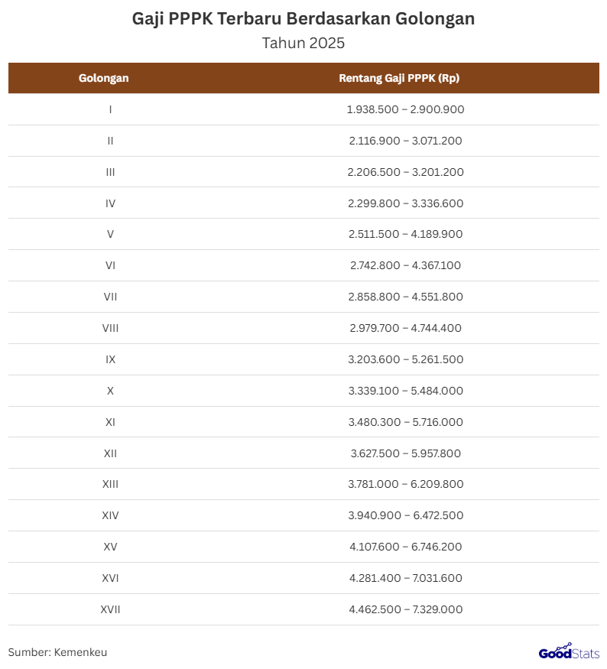Select the Golongan XIII row label
The image size is (607, 669).
pos(111,484)
